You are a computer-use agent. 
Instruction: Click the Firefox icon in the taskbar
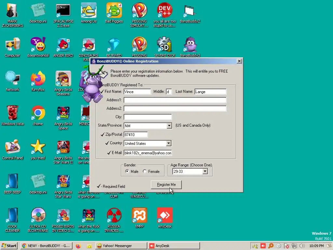(x=78, y=246)
